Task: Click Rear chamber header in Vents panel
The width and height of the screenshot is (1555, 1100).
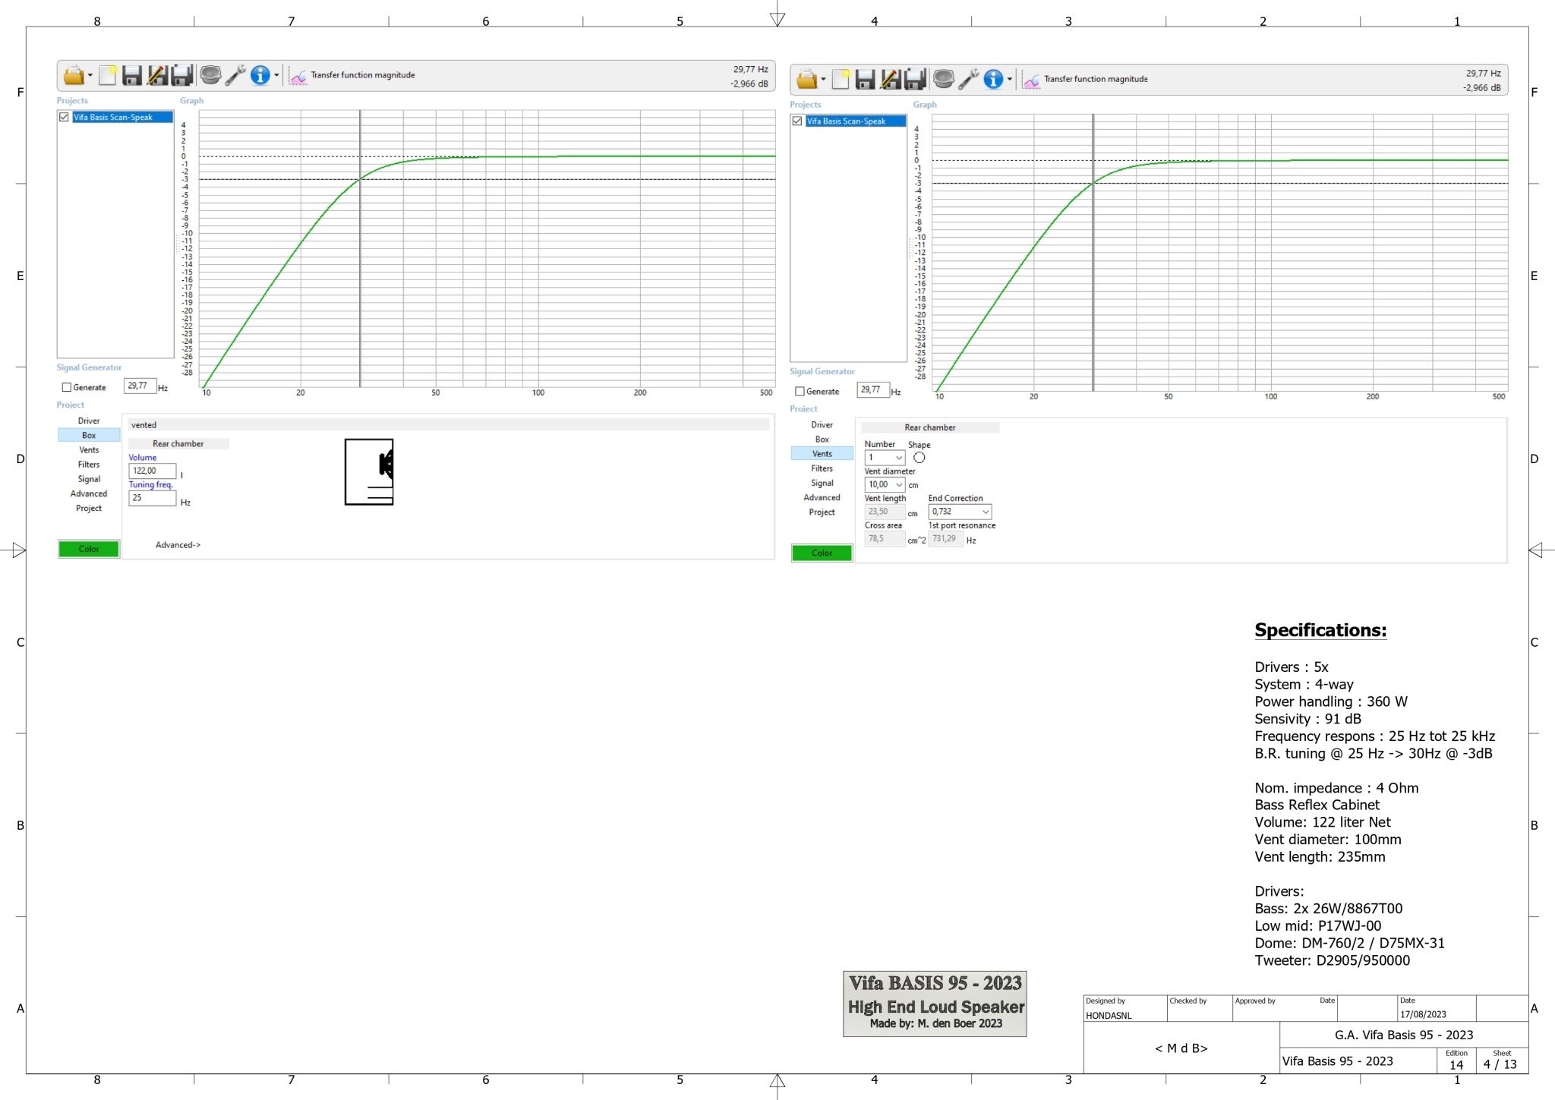Action: pyautogui.click(x=930, y=427)
